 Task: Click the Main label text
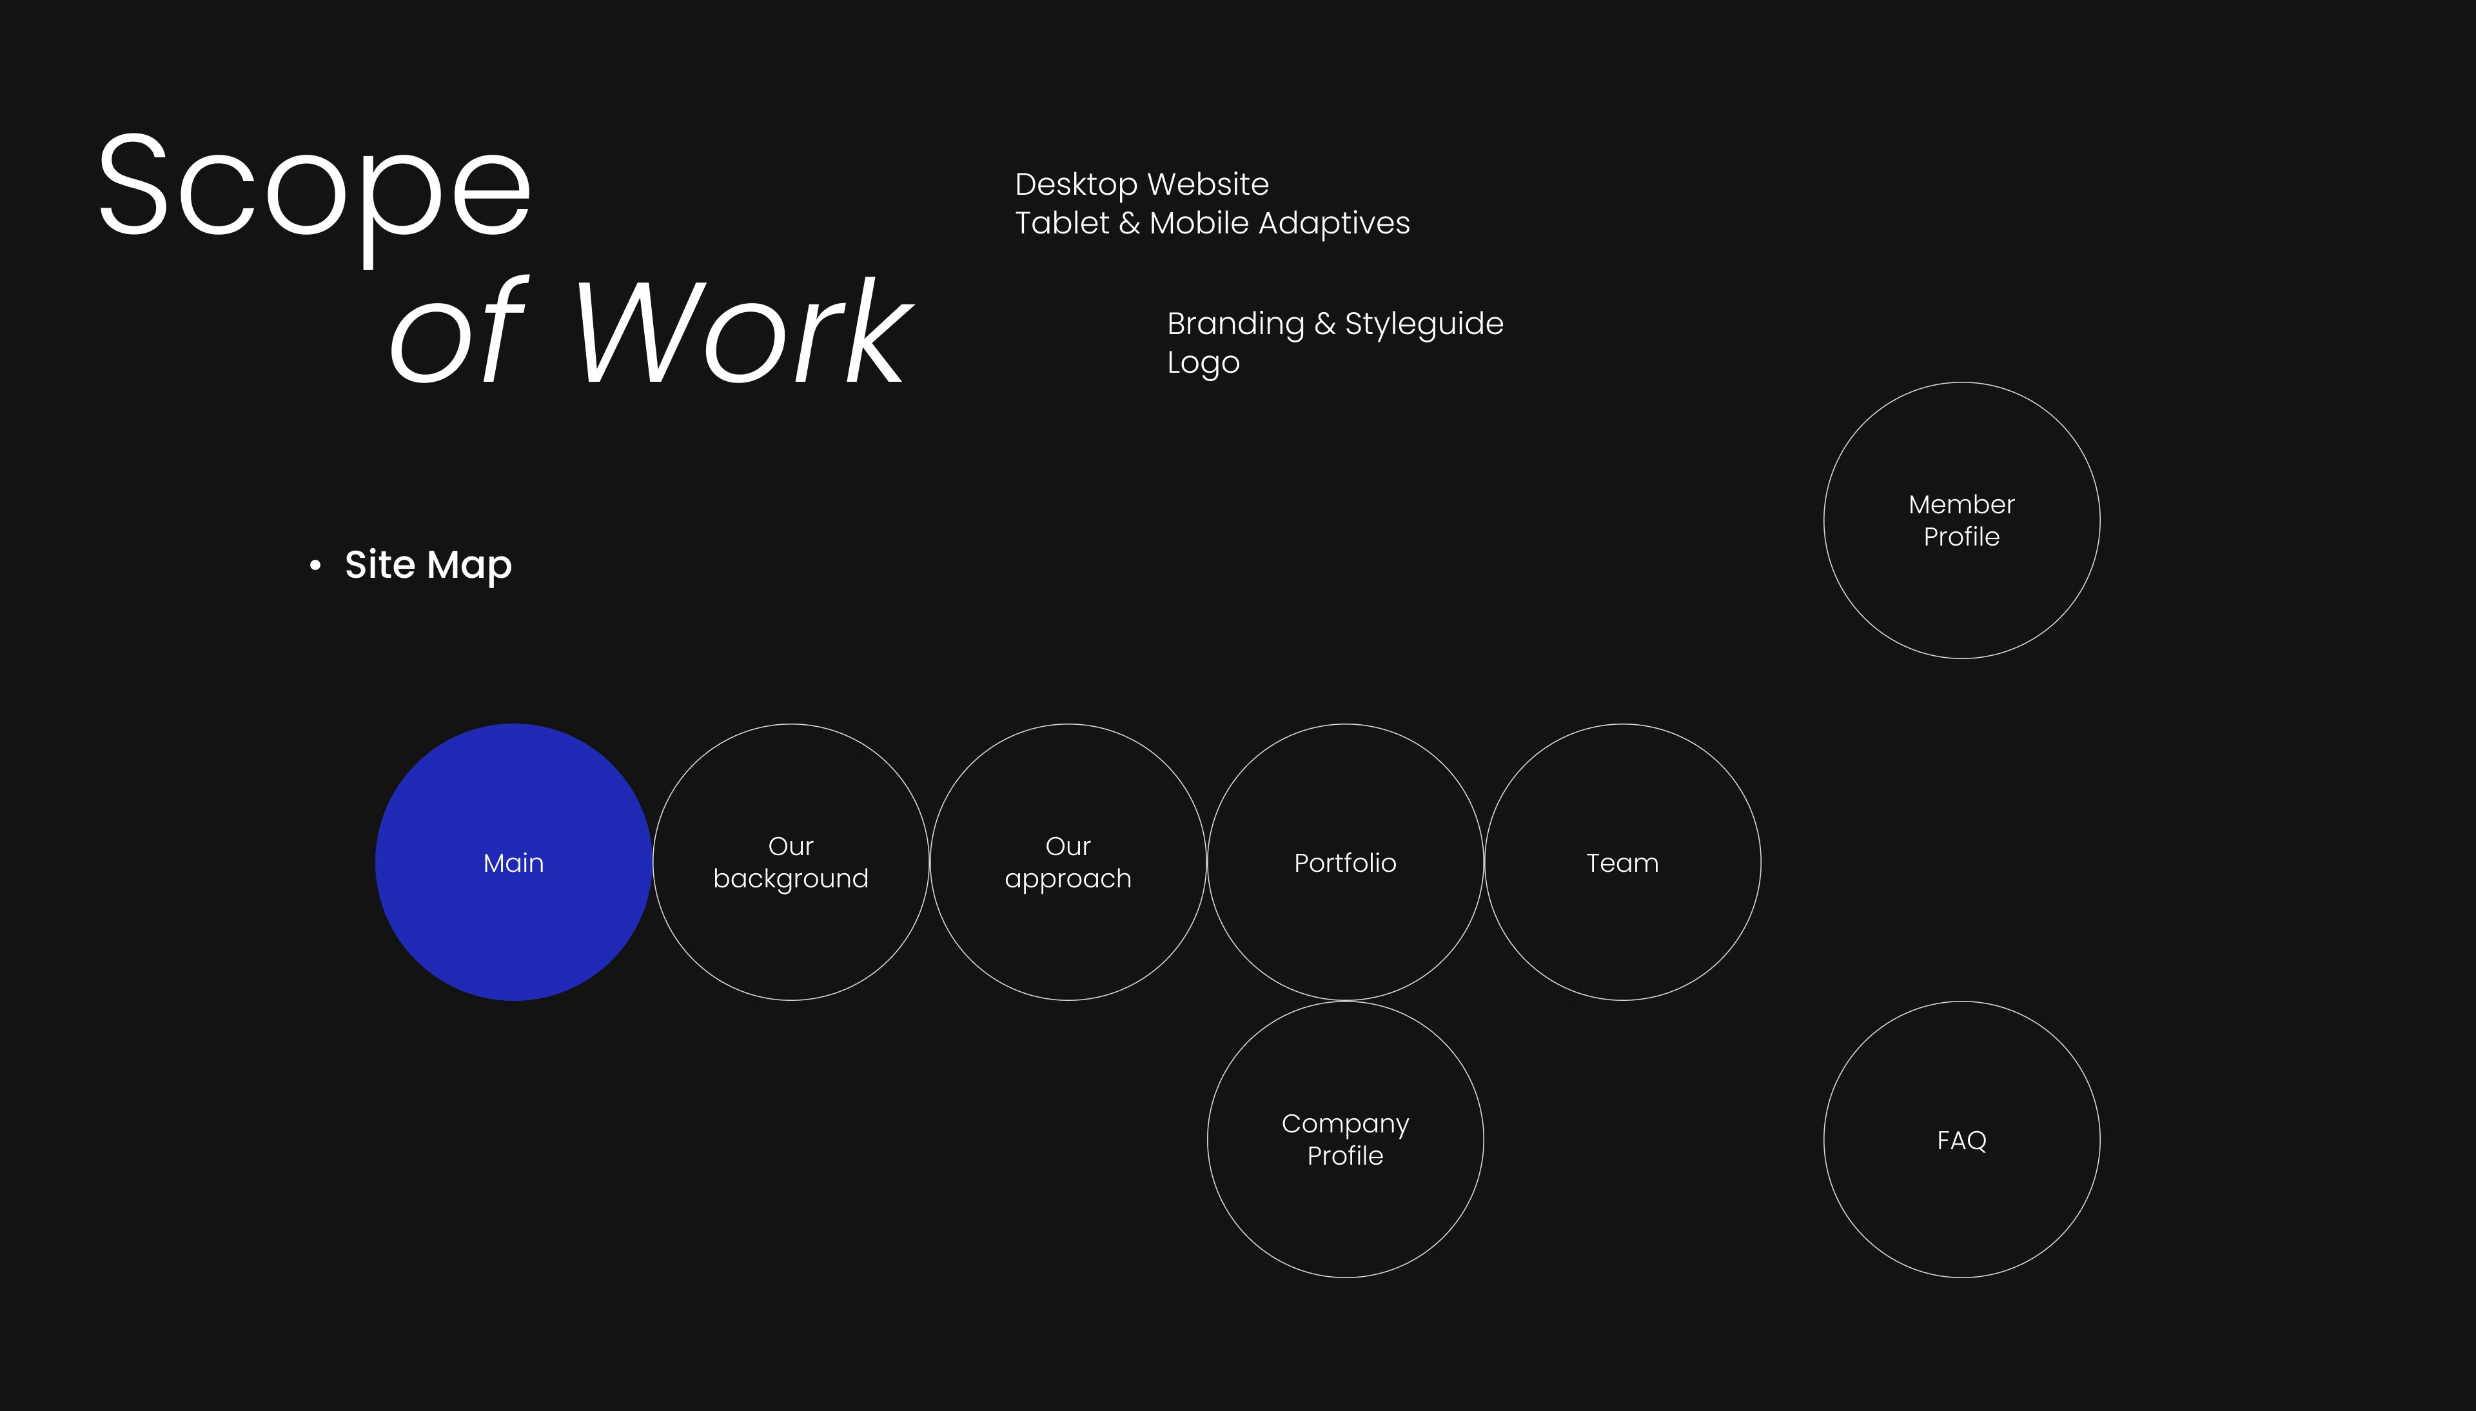[x=513, y=862]
